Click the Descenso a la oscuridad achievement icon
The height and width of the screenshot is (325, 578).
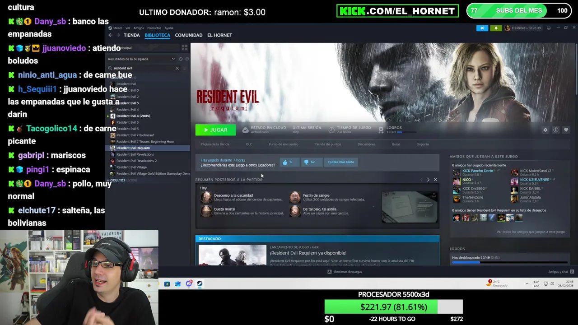point(206,197)
